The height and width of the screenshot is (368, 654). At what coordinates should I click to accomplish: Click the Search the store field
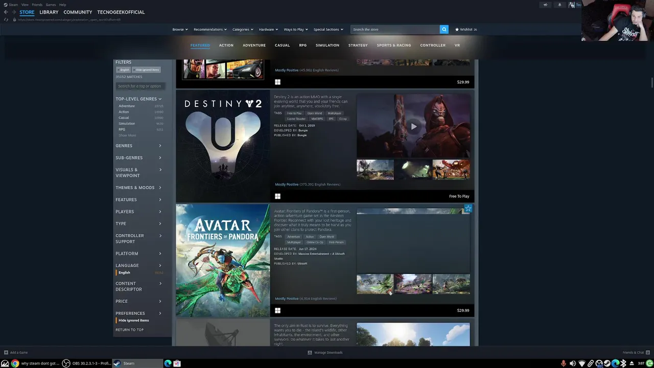pos(395,29)
